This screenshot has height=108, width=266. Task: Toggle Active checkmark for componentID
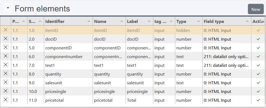(x=258, y=48)
